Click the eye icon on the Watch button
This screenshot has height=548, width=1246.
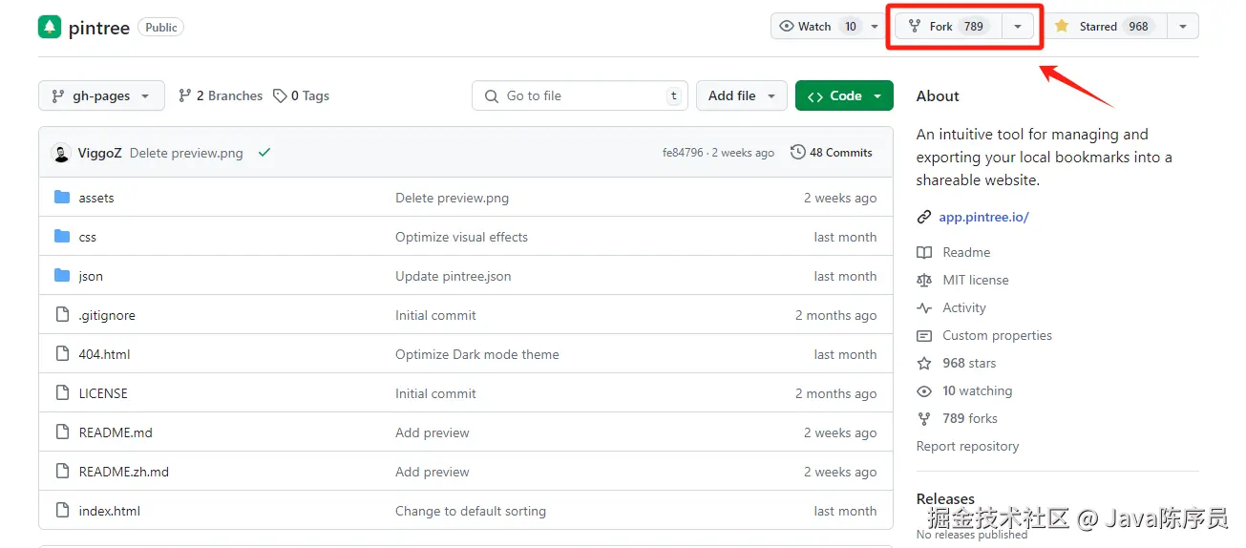pyautogui.click(x=787, y=27)
